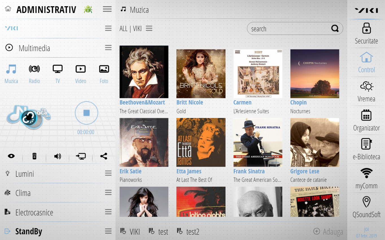This screenshot has width=385, height=240.
Task: Expand the Clima section menu
Action: 108,192
